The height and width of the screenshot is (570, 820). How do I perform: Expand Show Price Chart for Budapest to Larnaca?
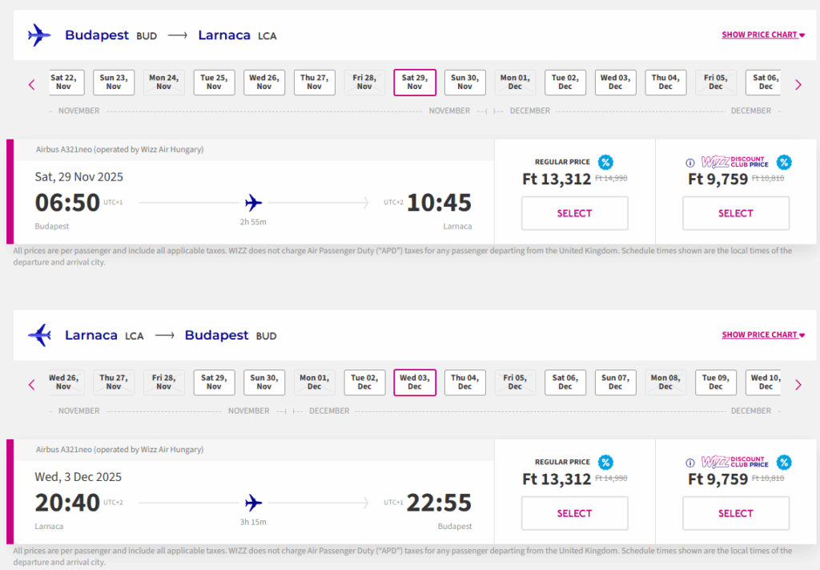(x=762, y=35)
